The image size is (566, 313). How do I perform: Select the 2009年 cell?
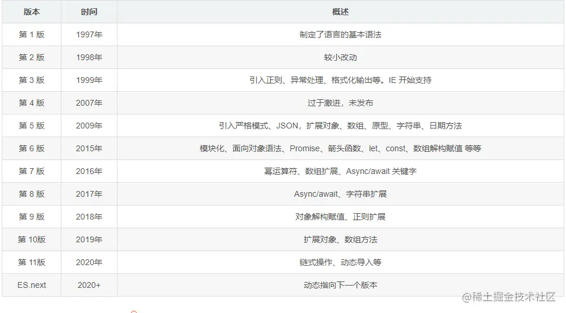(89, 126)
